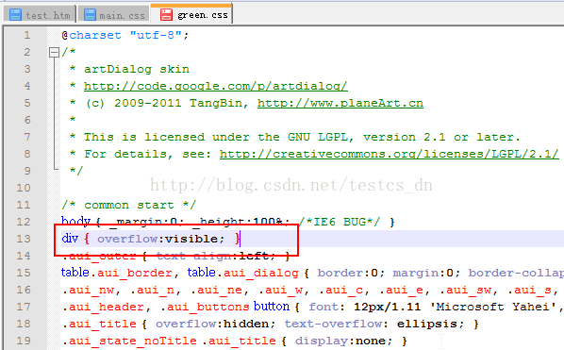The image size is (564, 350).
Task: Click line number 5 in the margin
Action: pyautogui.click(x=27, y=103)
